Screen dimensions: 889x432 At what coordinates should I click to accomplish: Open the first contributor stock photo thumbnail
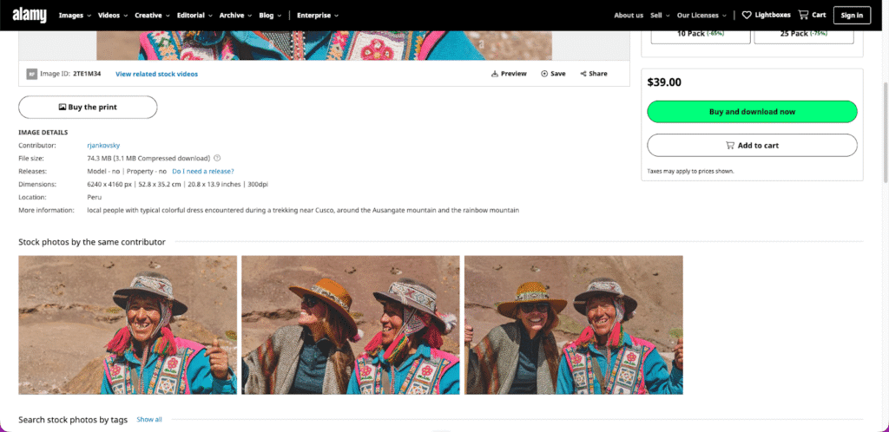pyautogui.click(x=128, y=324)
